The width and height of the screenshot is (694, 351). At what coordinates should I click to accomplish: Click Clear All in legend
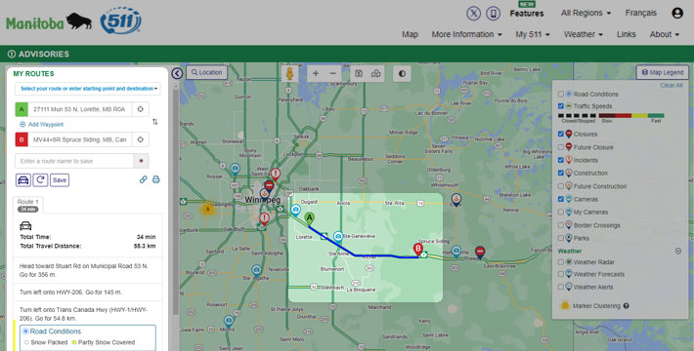(671, 86)
